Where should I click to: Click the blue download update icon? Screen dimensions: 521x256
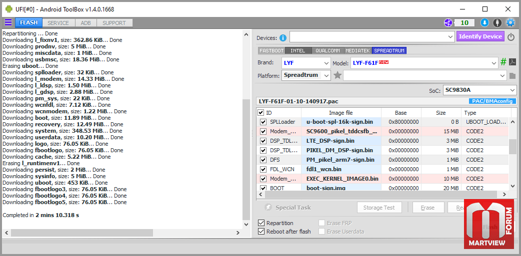coord(484,22)
